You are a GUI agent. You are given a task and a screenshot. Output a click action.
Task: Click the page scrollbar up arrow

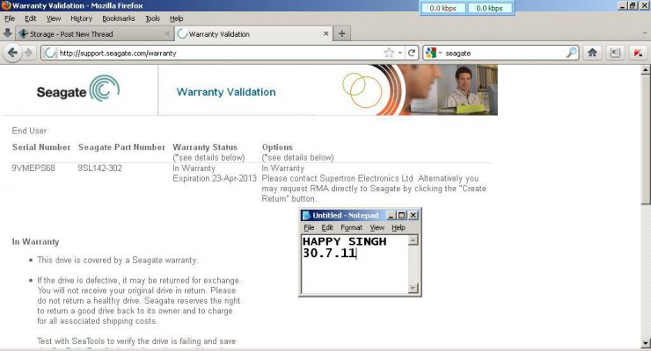[646, 70]
